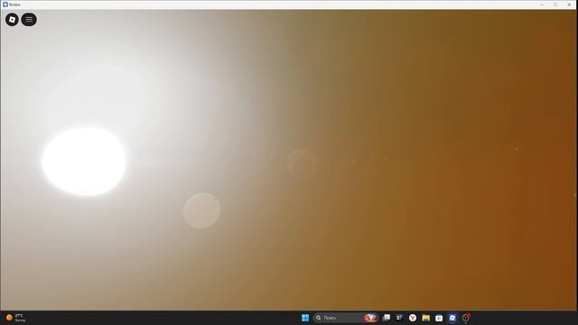
Task: Open the taskbar icon right of Task View
Action: [x=399, y=318]
